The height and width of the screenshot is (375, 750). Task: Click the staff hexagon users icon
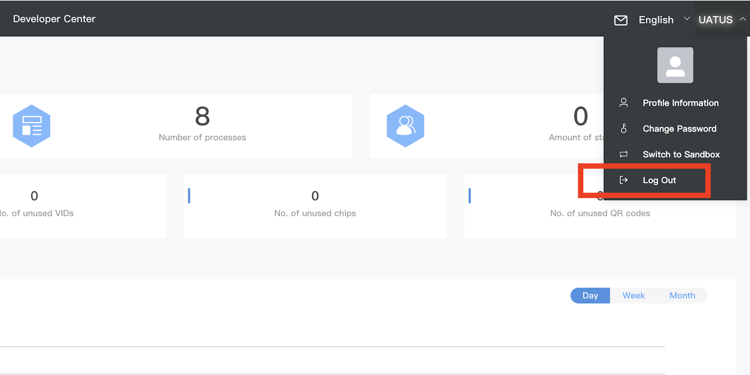click(x=405, y=126)
